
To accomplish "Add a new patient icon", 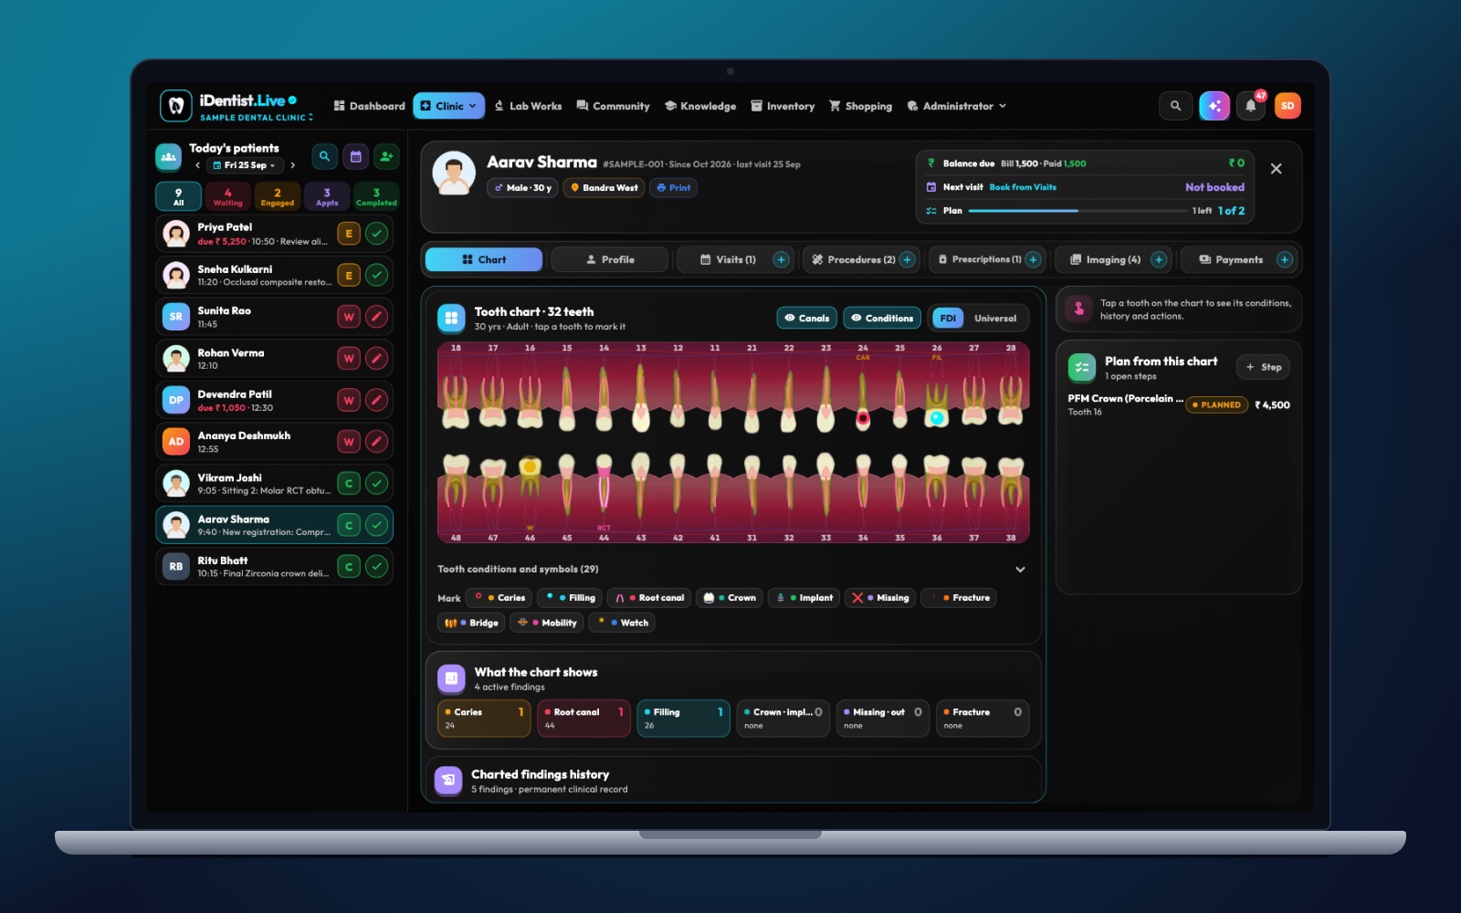I will tap(386, 156).
